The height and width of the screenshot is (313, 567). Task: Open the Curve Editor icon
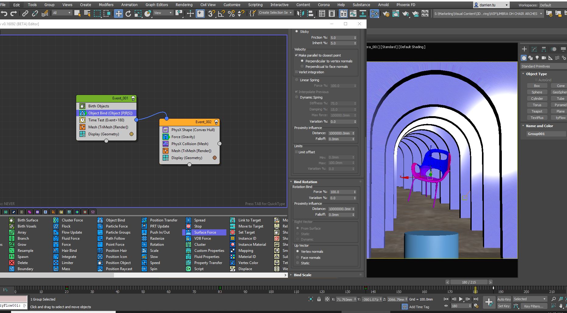[353, 13]
